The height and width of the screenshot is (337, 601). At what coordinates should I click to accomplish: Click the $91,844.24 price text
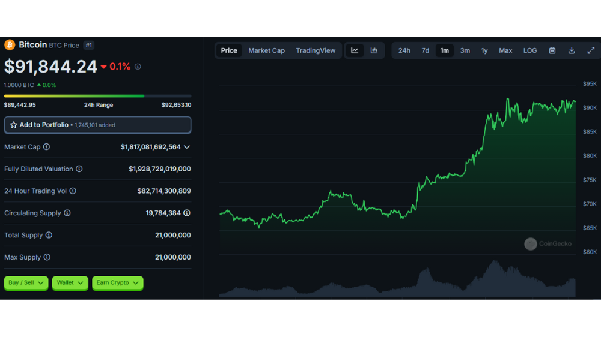[50, 67]
